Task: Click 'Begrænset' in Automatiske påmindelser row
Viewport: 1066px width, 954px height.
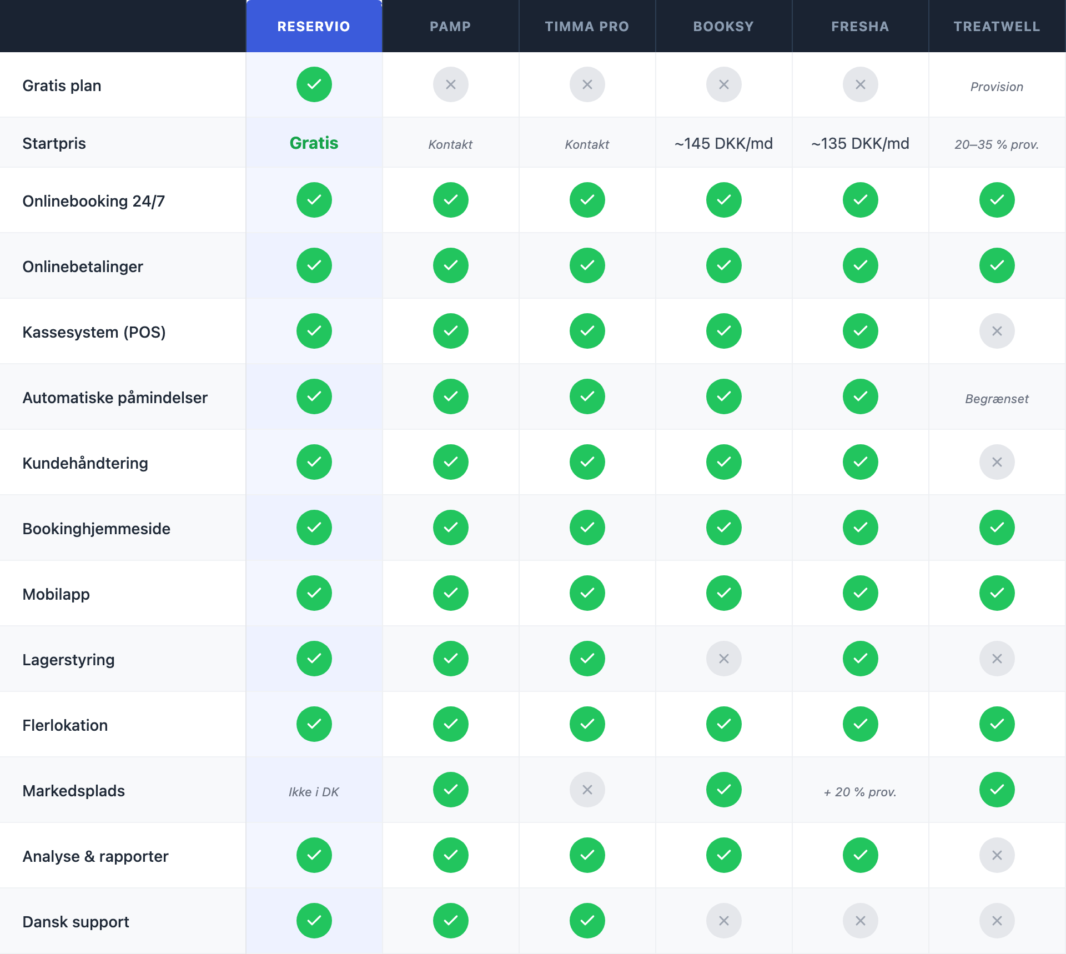Action: 997,399
